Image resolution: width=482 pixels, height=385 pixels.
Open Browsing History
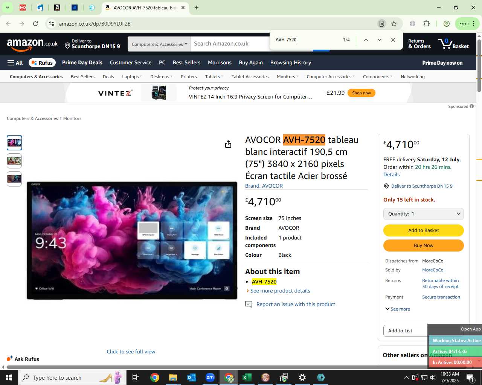[291, 62]
